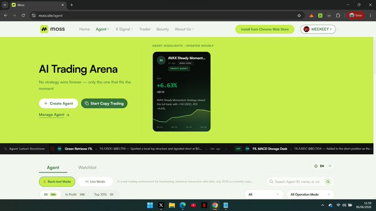Filter agents by All

coord(50,194)
